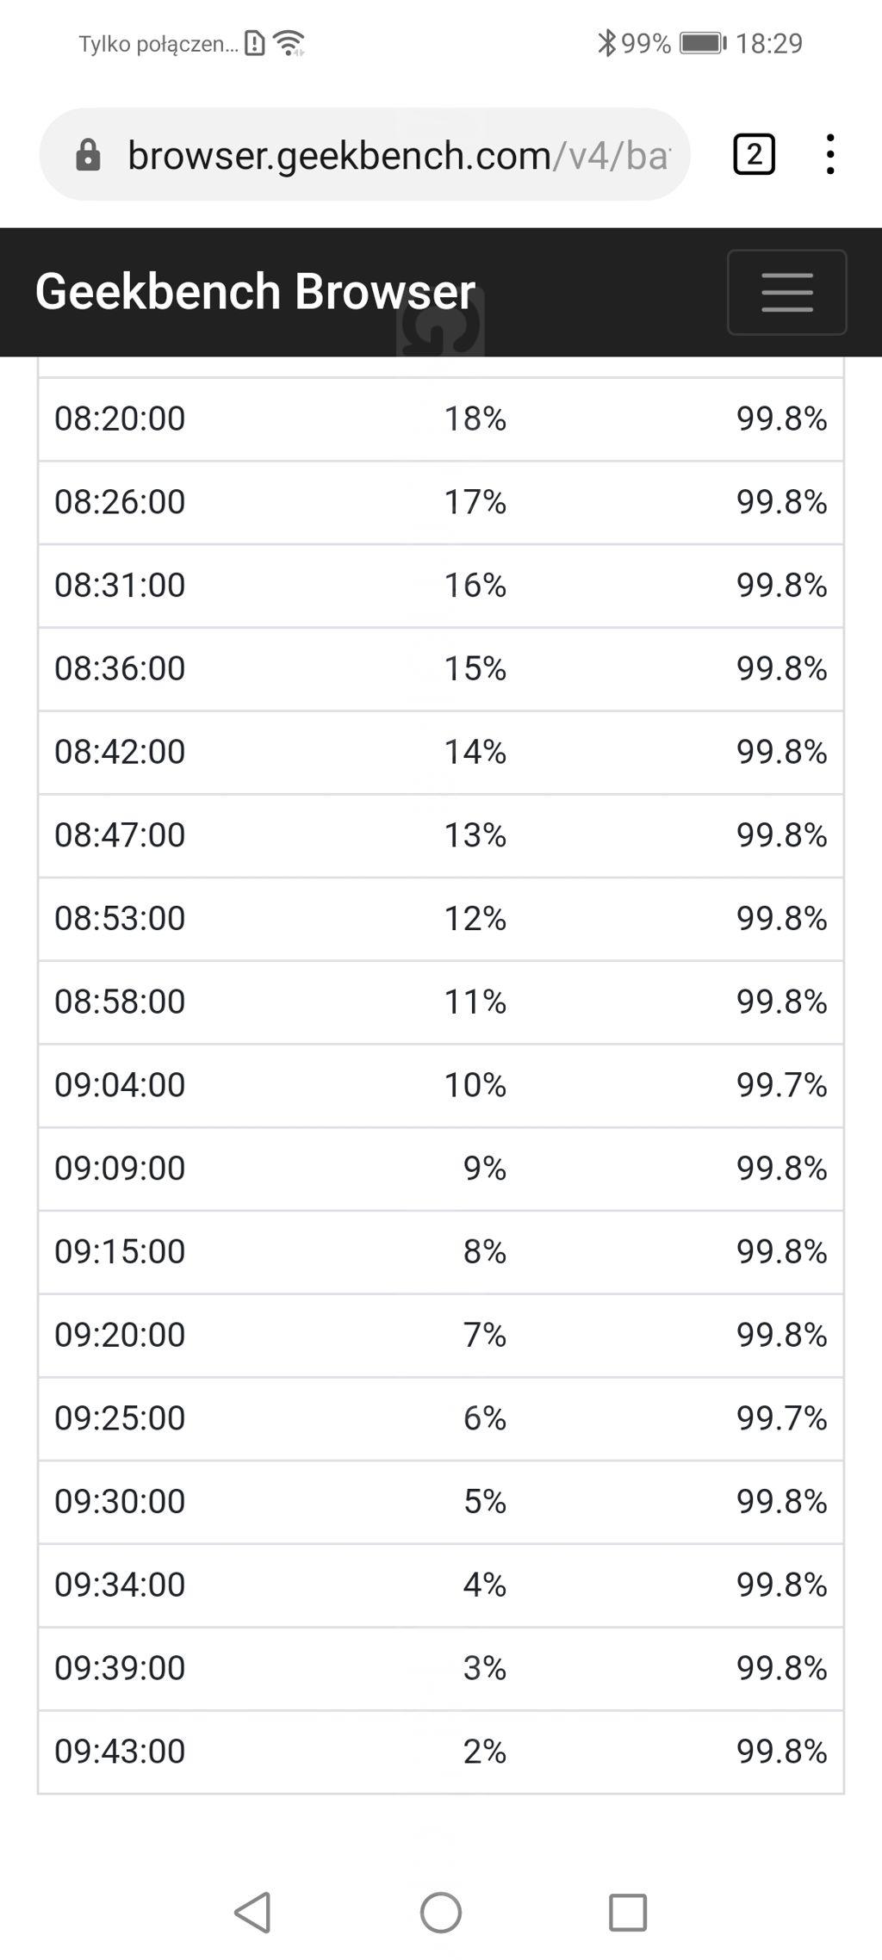Tap the battery indicator icon
Screen dimensions: 882x1960
703,42
